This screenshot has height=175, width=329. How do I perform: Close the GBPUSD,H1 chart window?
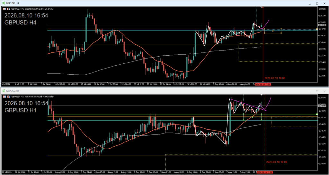(325, 91)
